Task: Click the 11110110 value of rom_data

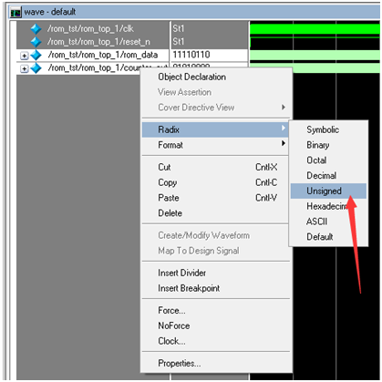Action: pos(191,55)
